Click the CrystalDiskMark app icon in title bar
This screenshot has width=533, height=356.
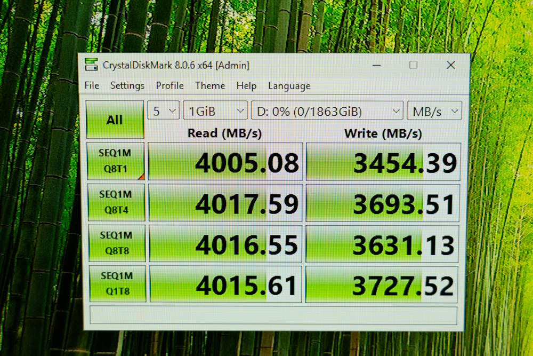click(91, 65)
